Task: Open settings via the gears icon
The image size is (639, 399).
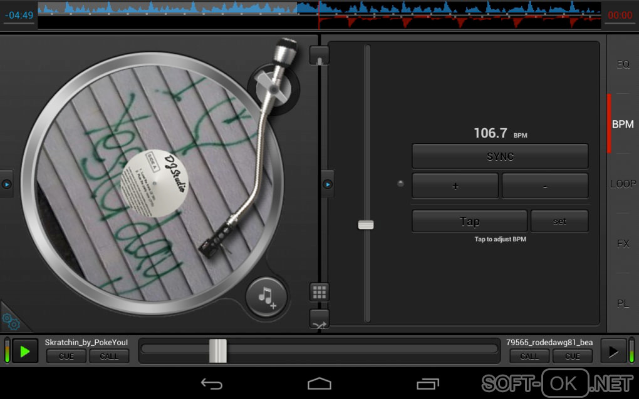Action: (11, 321)
